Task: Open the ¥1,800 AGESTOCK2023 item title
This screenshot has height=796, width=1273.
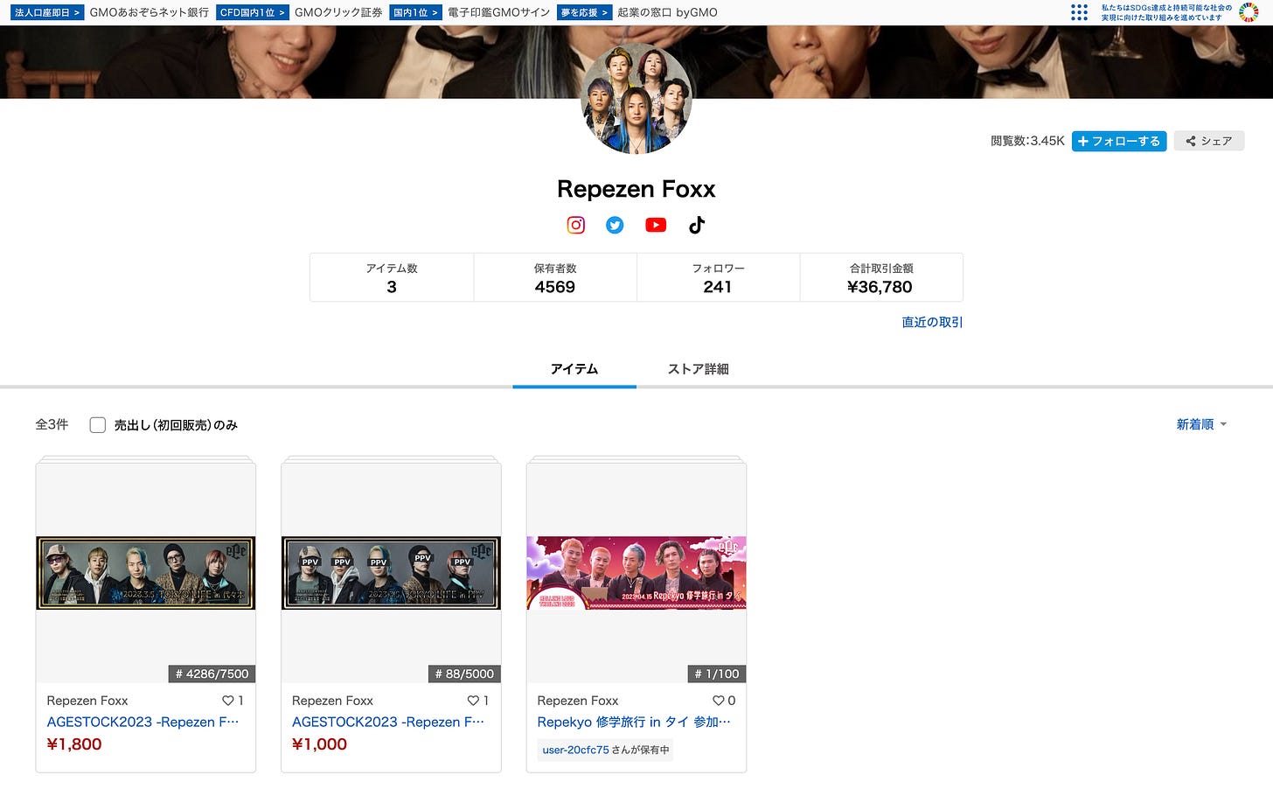Action: (x=143, y=722)
